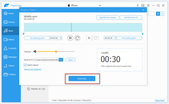The height and width of the screenshot is (104, 169).
Task: Click Add file from device button
Action: (x=108, y=17)
